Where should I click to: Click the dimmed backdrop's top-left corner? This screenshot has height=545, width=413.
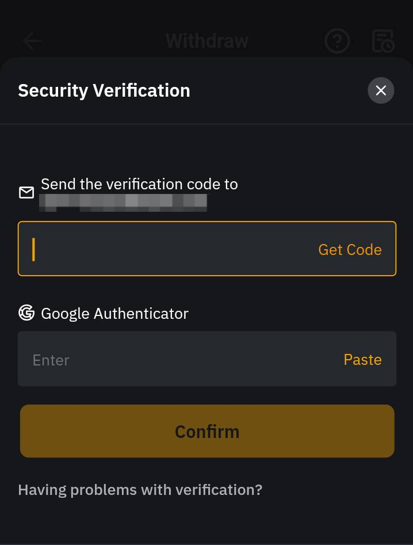[6, 7]
